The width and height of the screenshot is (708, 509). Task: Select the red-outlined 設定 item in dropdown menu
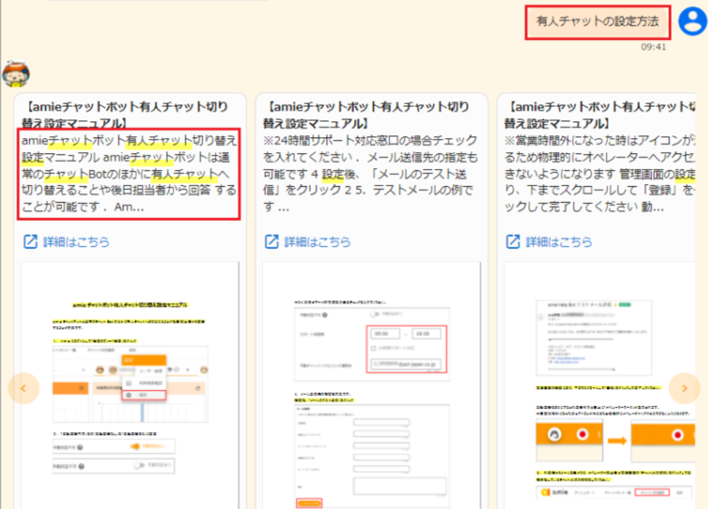144,395
